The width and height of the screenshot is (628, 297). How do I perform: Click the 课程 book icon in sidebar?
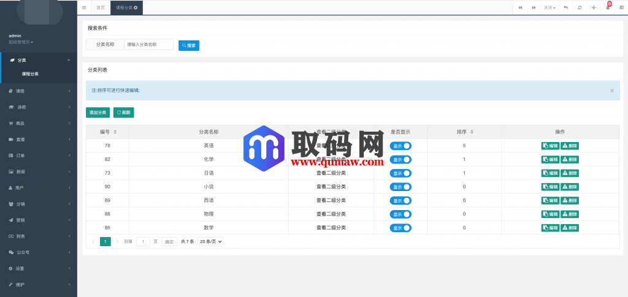pyautogui.click(x=11, y=91)
